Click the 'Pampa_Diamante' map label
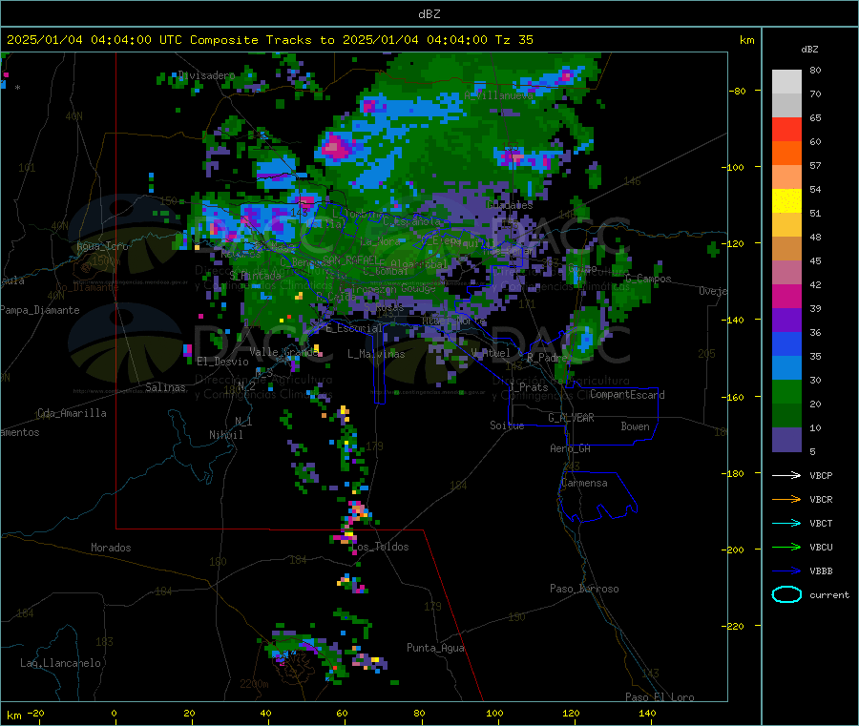859x726 pixels. coord(40,310)
